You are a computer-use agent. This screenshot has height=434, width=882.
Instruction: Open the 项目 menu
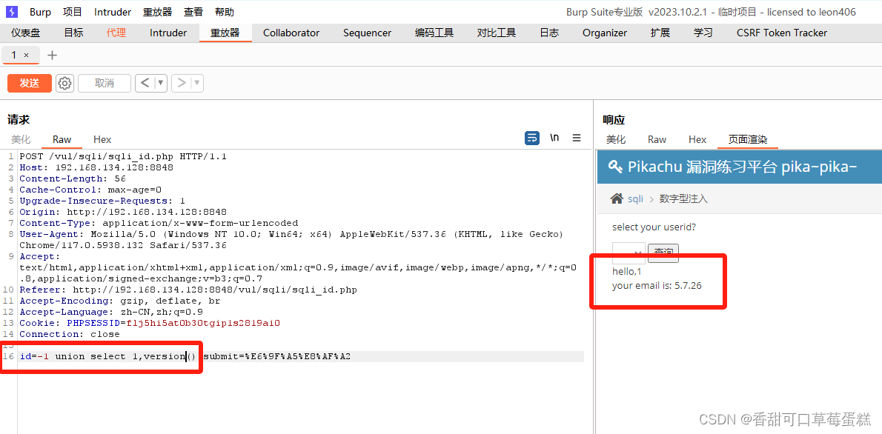73,12
